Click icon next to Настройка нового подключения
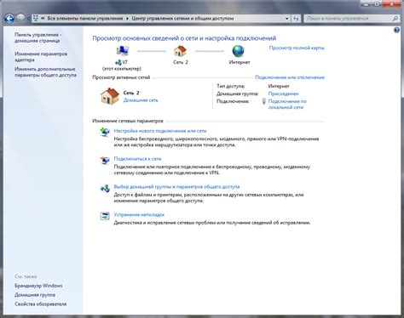Screen dimensions: 404x318 (105, 132)
